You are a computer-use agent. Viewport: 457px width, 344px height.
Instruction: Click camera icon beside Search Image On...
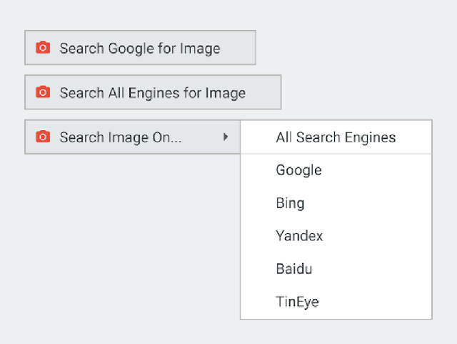point(43,137)
